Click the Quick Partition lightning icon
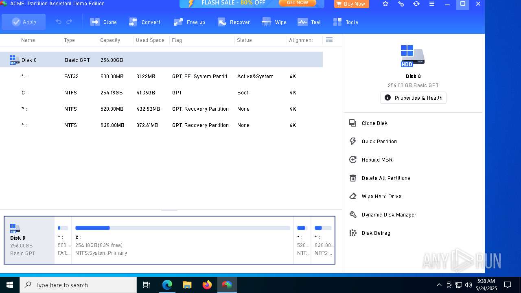Image resolution: width=521 pixels, height=293 pixels. [353, 141]
